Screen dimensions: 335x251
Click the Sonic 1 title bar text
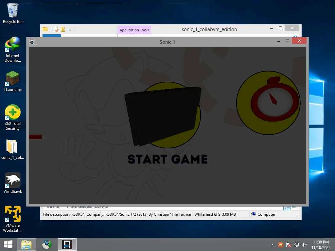coord(167,42)
